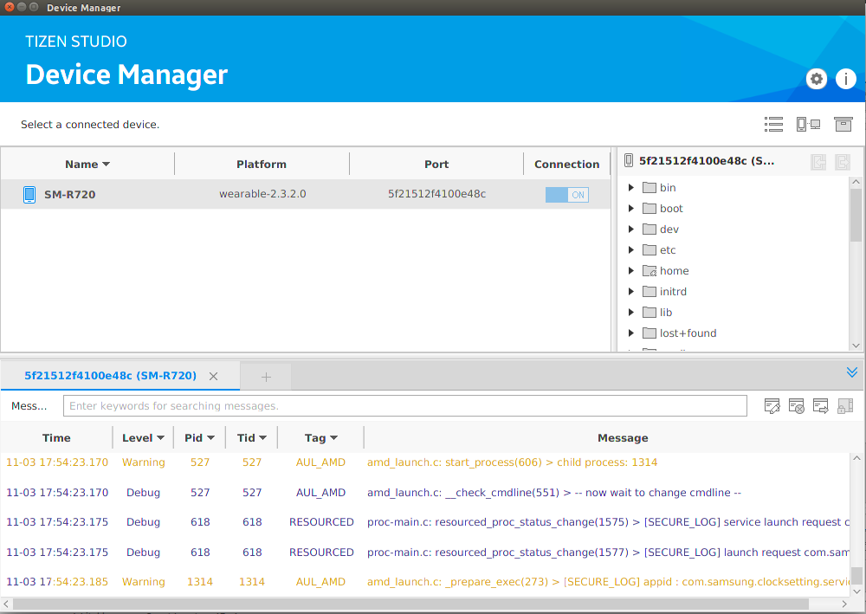Click the log keyword search field
Screen dimensions: 866x614
[x=404, y=405]
